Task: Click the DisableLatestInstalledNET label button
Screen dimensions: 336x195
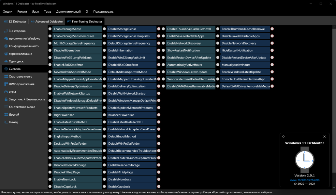Action: (132, 122)
